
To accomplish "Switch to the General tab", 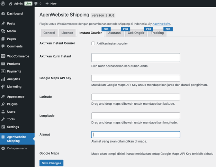I will 49,33.
